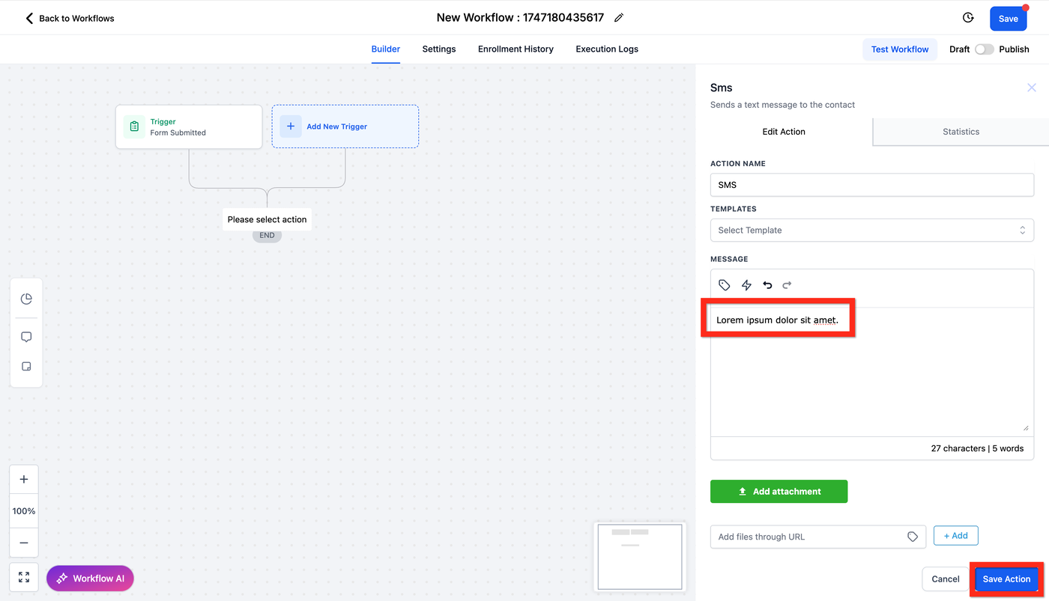
Task: Select the Form Submitted trigger node
Action: tap(189, 126)
